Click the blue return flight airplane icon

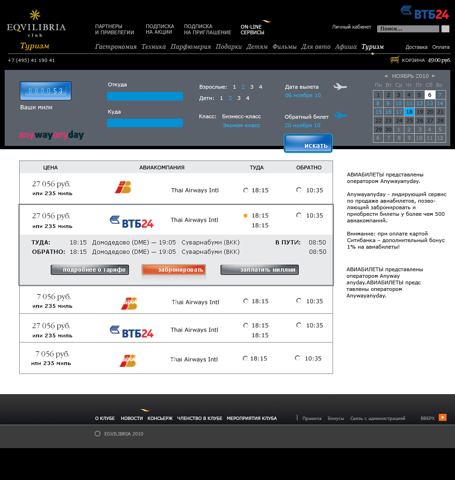[341, 115]
